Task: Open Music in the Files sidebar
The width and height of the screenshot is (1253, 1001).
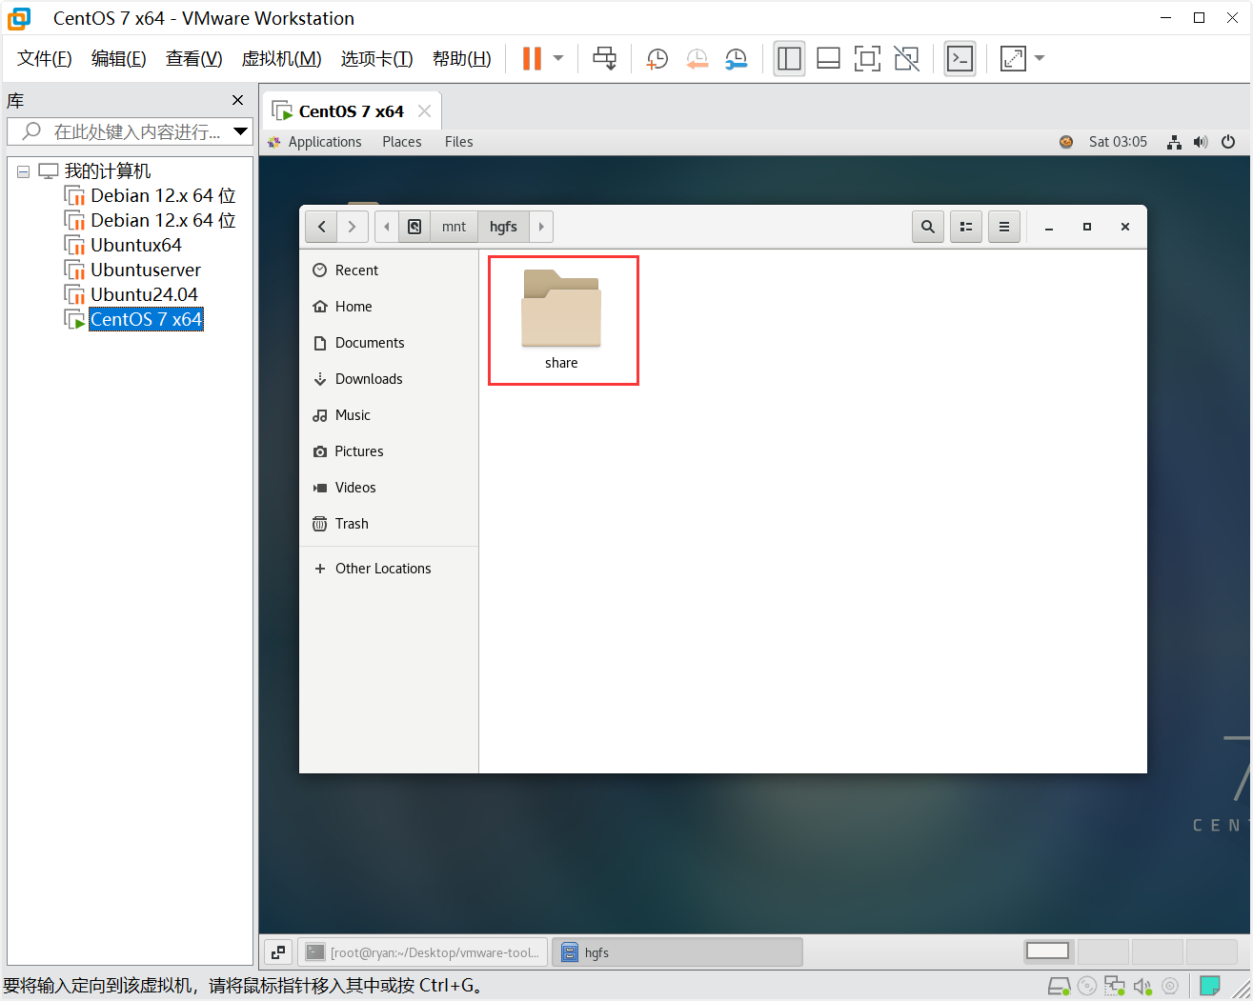Action: pos(389,415)
